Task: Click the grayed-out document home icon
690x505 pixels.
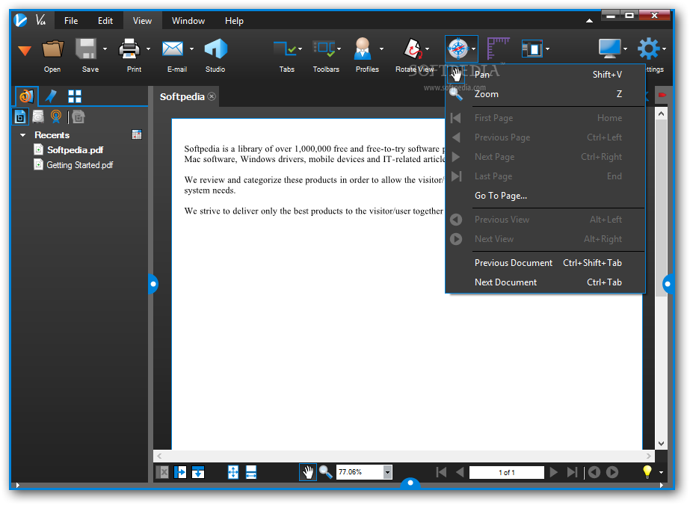Action: 78,117
